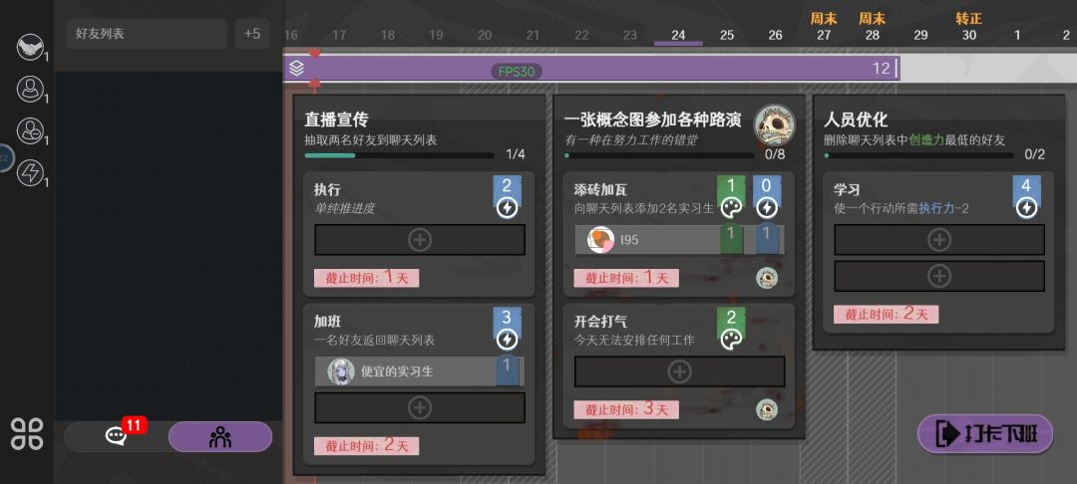Image resolution: width=1077 pixels, height=484 pixels.
Task: Switch to the friends group tab
Action: pyautogui.click(x=219, y=437)
